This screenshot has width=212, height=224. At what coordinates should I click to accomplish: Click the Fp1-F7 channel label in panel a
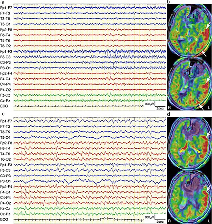[6, 8]
